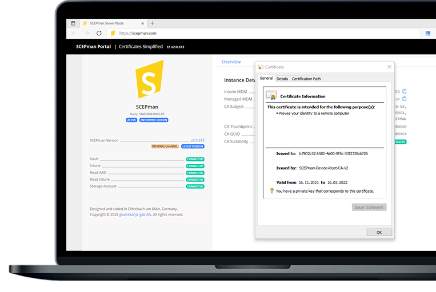436x292 pixels.
Task: Click the Certificates Simplified header text
Action: [141, 47]
